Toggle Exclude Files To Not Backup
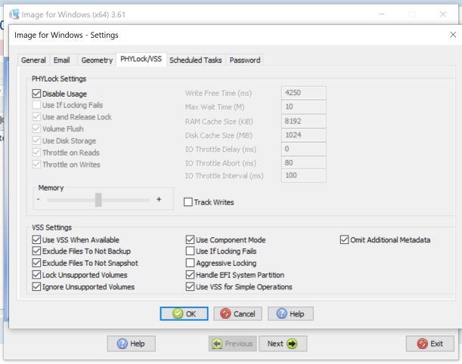 click(36, 251)
